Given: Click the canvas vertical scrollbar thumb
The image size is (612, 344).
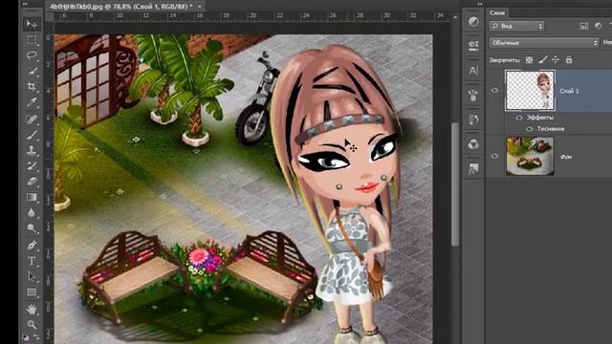Looking at the screenshot, I should click(x=455, y=184).
